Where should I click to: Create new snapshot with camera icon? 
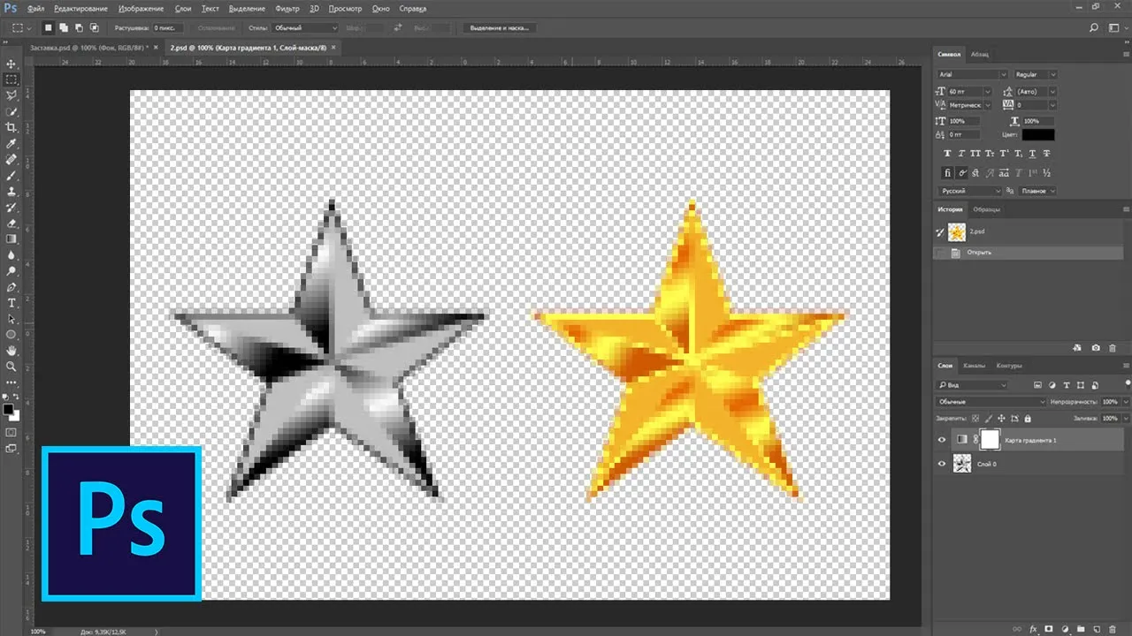[1096, 348]
